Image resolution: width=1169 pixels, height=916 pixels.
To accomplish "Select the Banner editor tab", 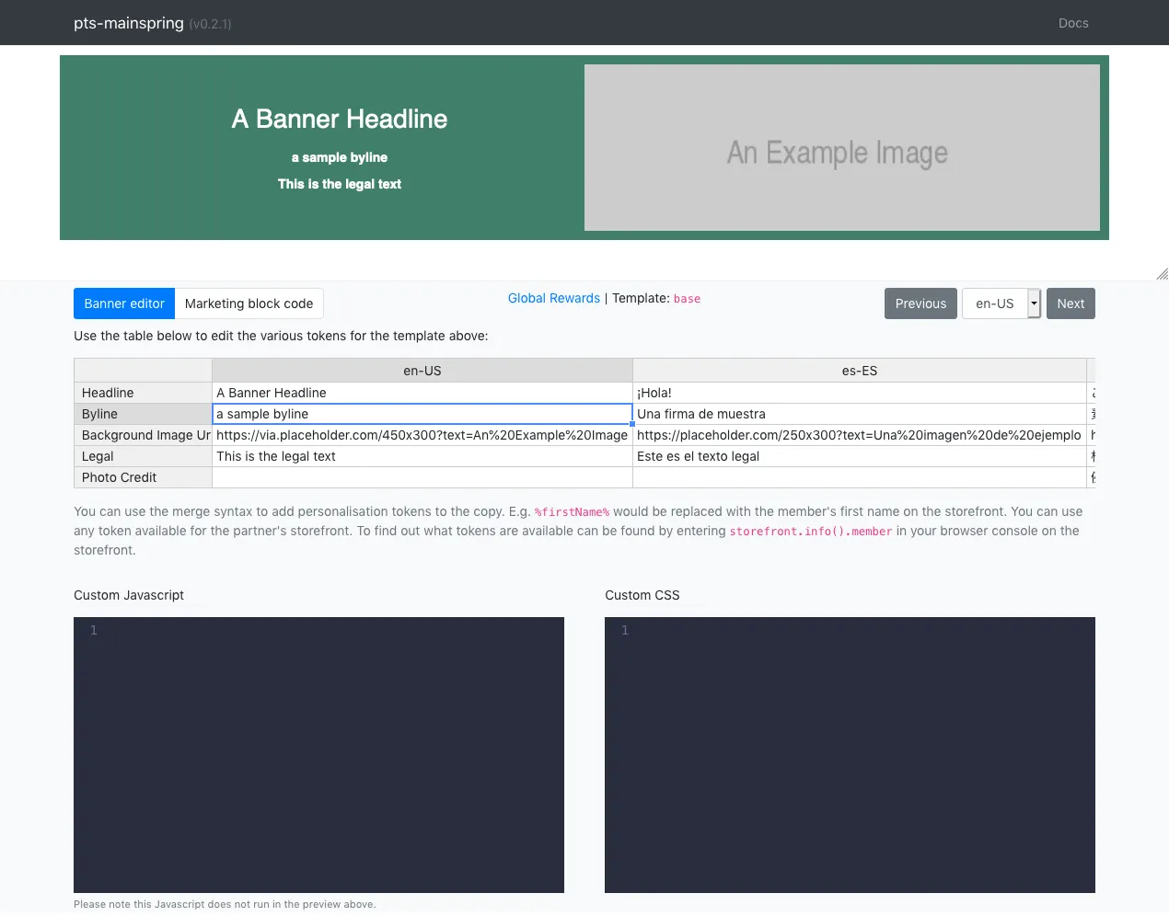I will pyautogui.click(x=123, y=303).
